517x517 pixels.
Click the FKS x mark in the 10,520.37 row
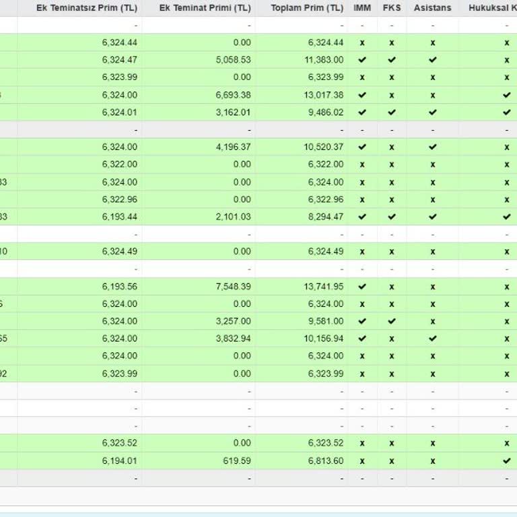point(392,147)
